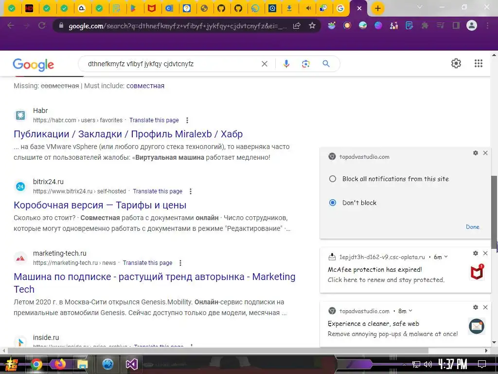Open media controls in Chrome toolbar
The width and height of the screenshot is (498, 374).
tap(440, 25)
